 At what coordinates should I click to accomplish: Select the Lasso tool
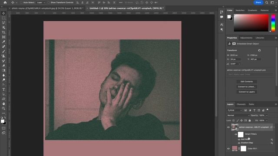3,23
